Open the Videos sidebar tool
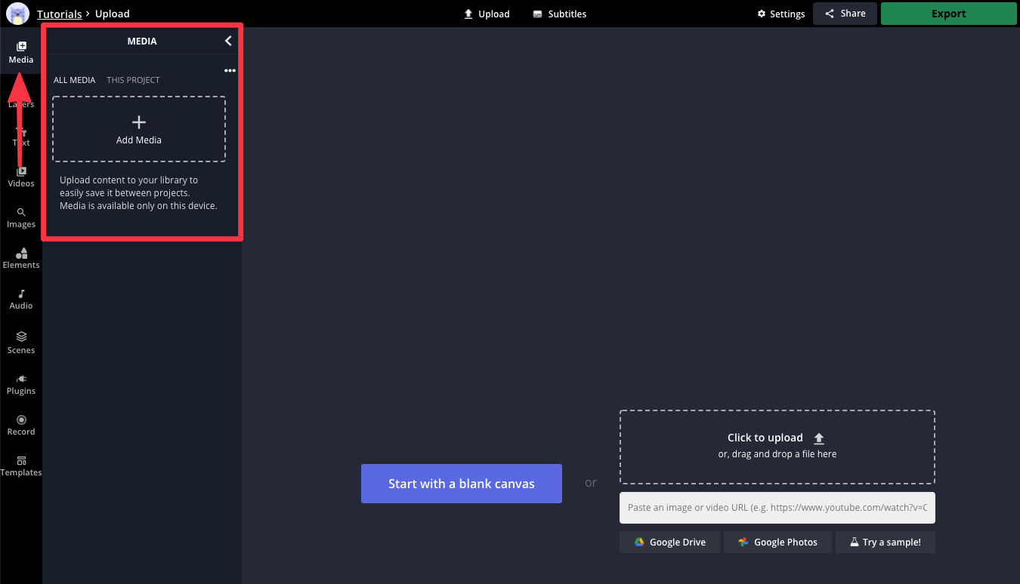 coord(21,177)
